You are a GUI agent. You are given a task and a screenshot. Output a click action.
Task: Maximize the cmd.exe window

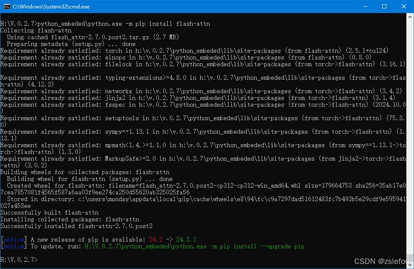tap(384, 7)
